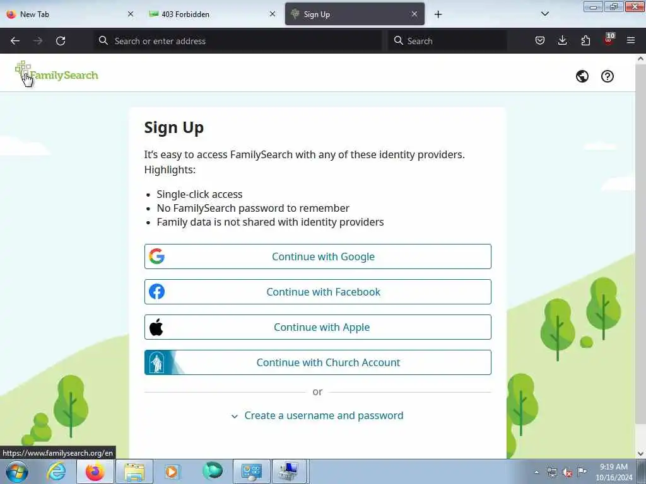Image resolution: width=646 pixels, height=484 pixels.
Task: Click the Church Account statue icon
Action: pyautogui.click(x=157, y=362)
